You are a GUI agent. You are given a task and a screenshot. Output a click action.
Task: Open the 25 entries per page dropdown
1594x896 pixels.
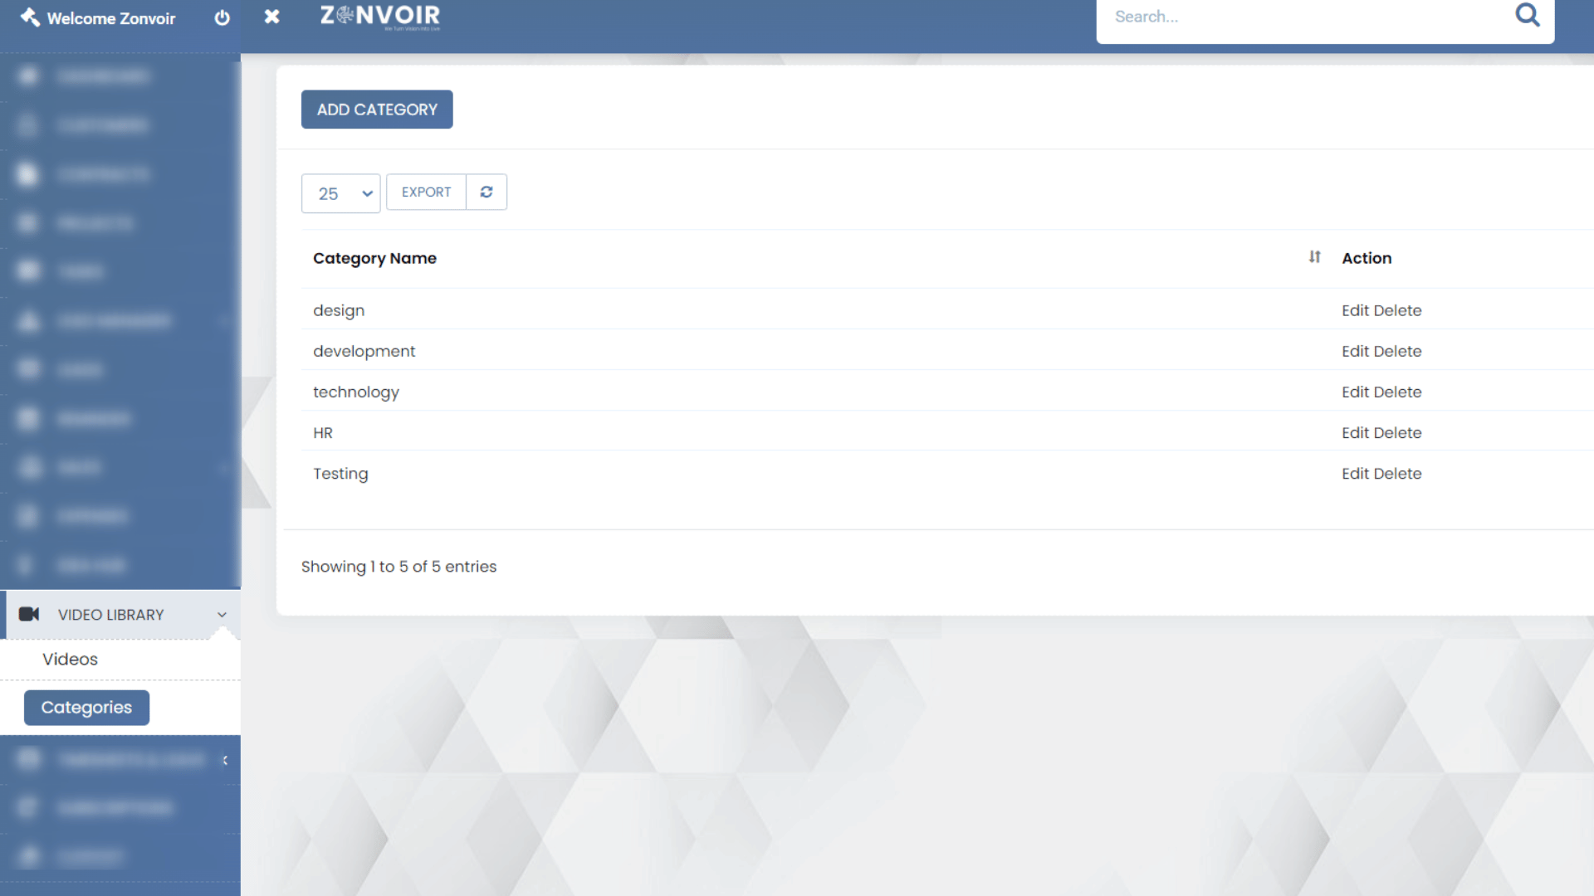click(340, 193)
